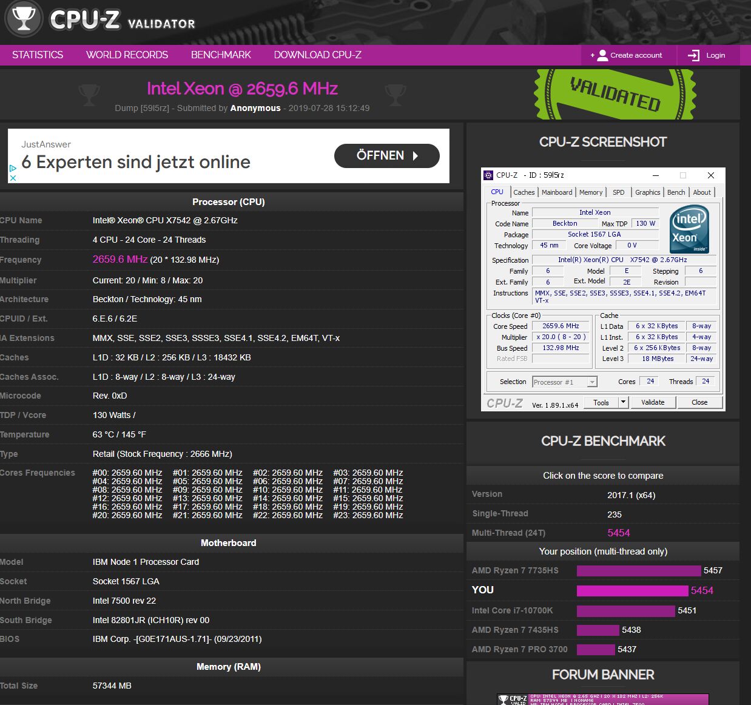Click the Intel Xeon @ 2659.6 MHz title

(x=242, y=89)
